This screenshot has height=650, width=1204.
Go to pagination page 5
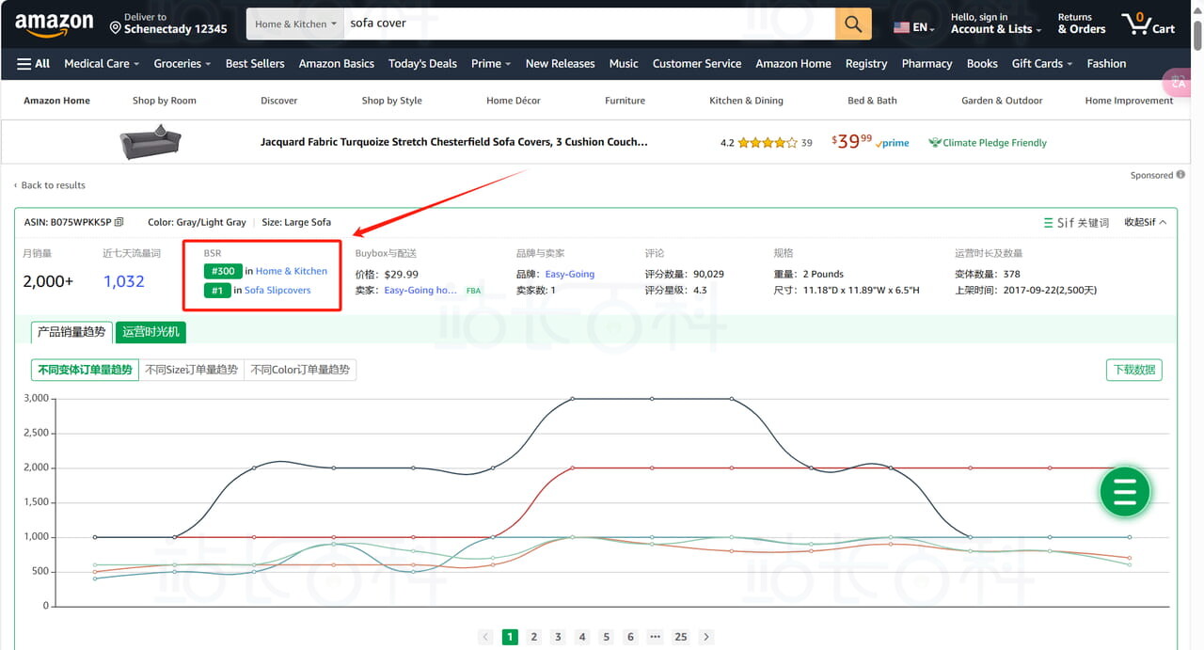(607, 637)
